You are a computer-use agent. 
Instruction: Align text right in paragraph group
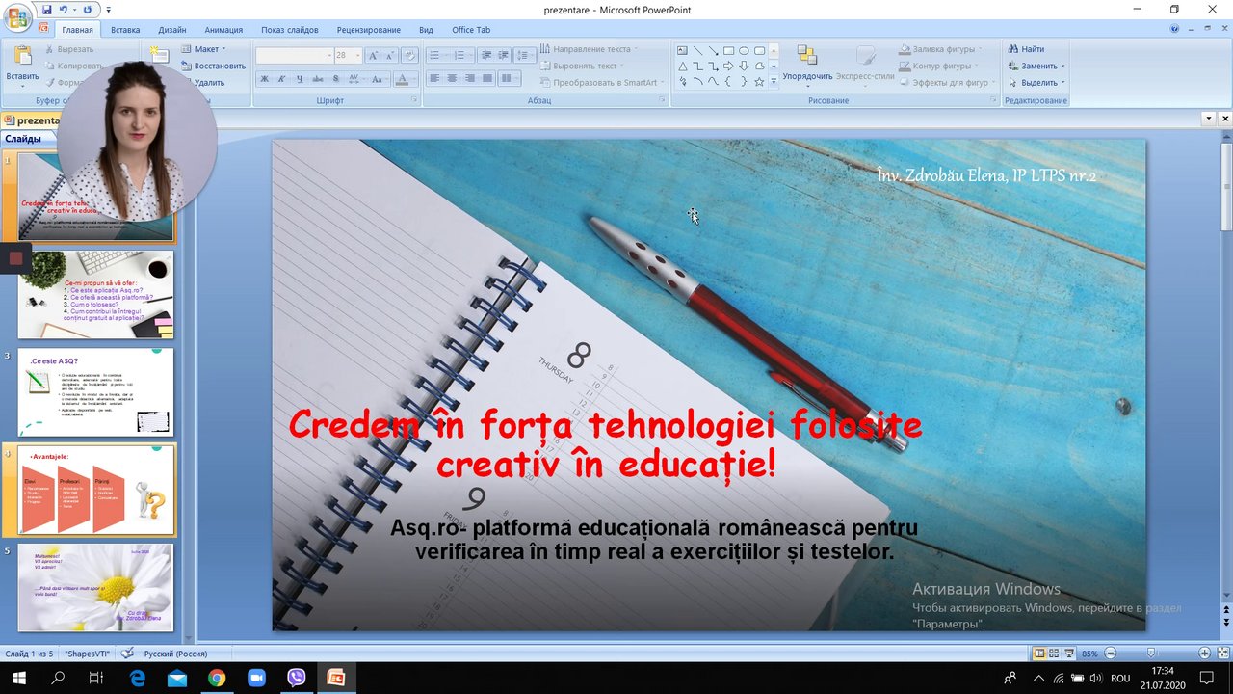470,79
